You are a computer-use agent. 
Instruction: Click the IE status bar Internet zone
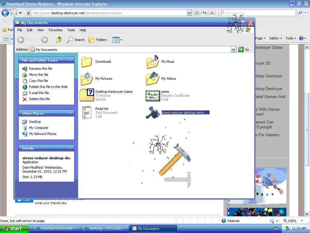click(231, 221)
